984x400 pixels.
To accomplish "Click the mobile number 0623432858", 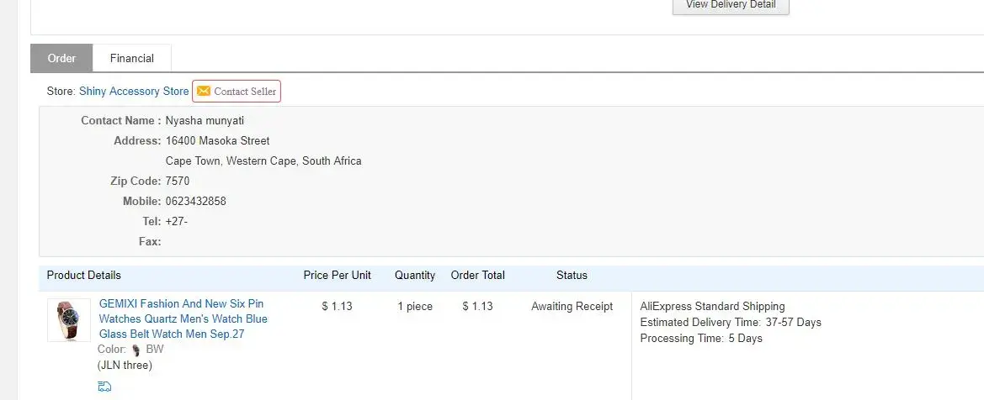I will 196,202.
